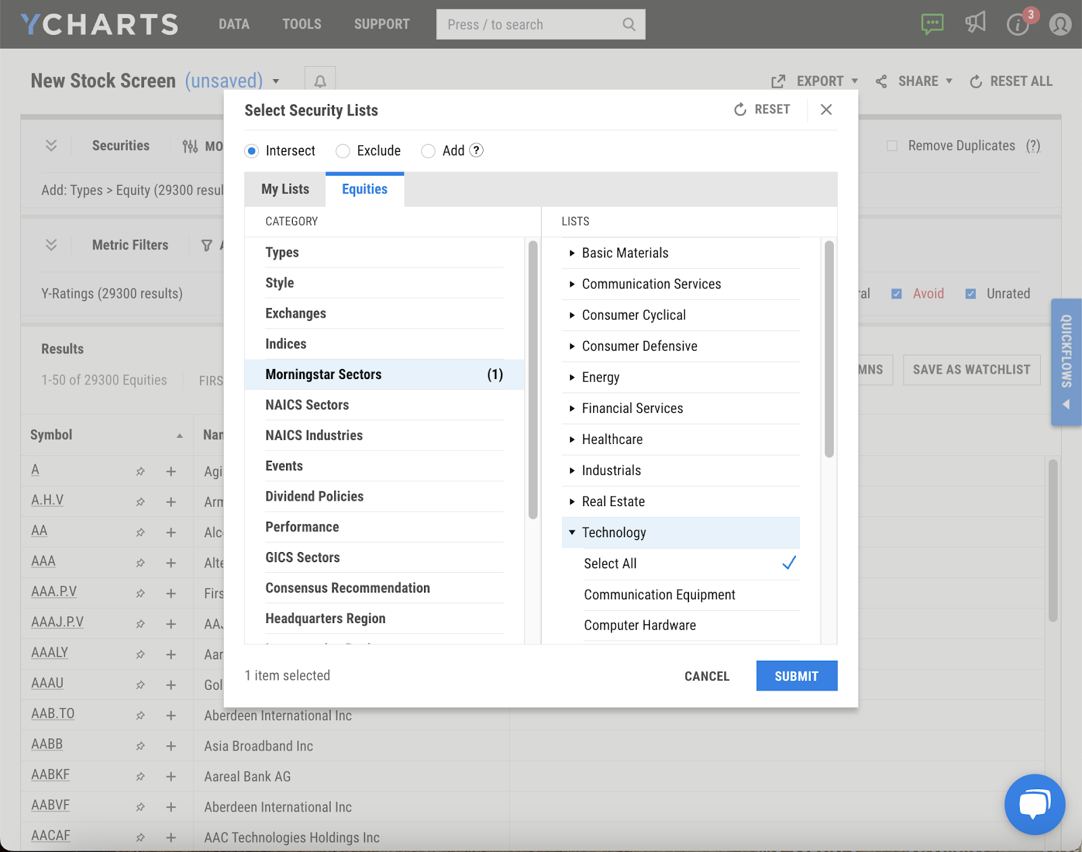
Task: Select the Intersect radio button
Action: coord(252,151)
